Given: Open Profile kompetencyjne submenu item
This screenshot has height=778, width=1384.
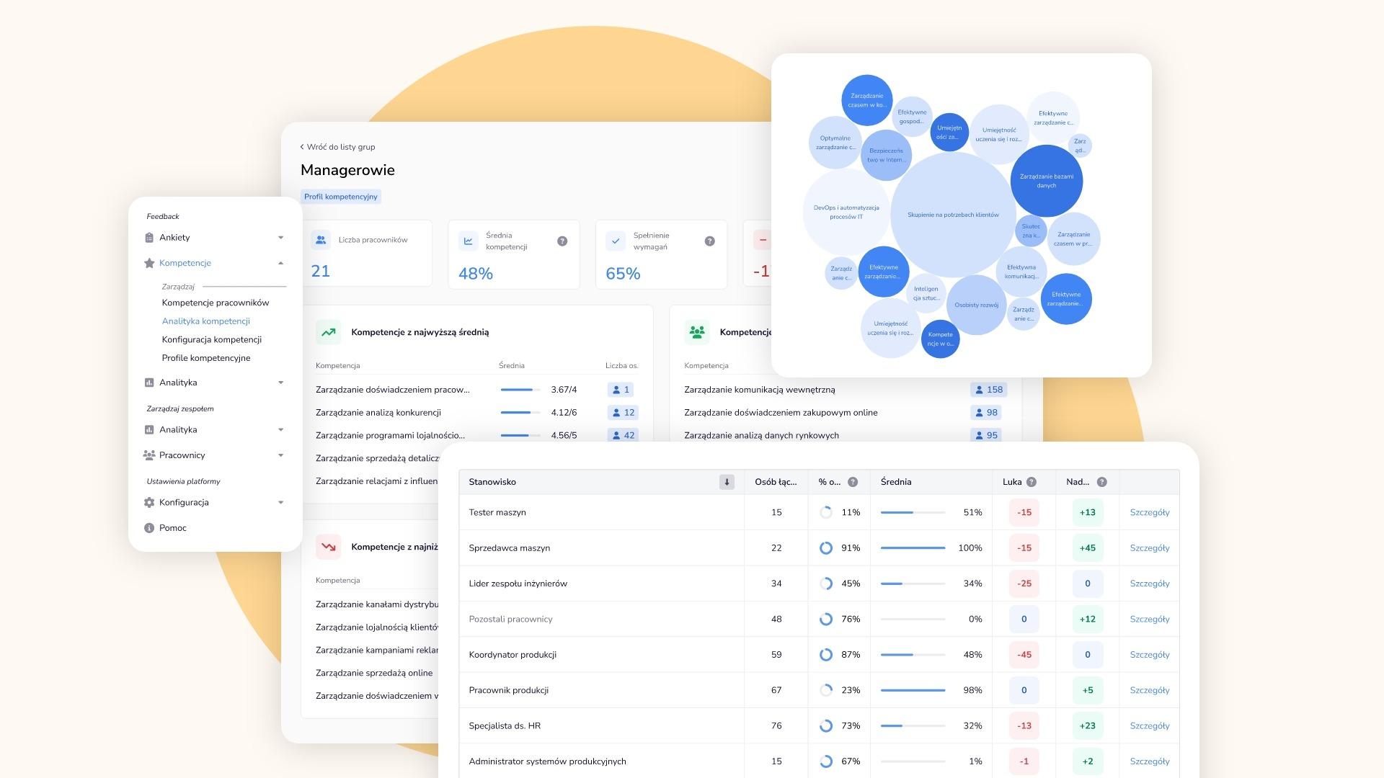Looking at the screenshot, I should (206, 358).
